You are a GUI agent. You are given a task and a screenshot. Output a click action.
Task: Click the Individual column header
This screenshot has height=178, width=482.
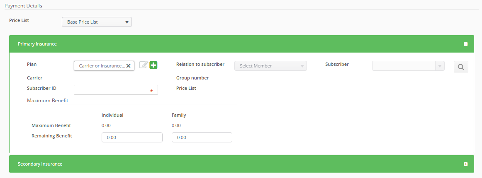[x=112, y=115]
